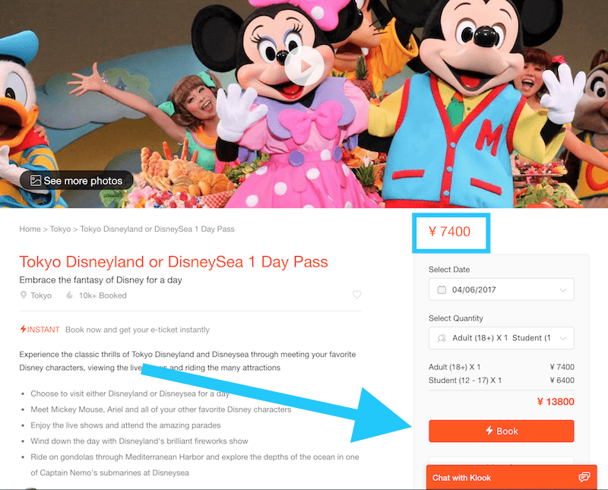This screenshot has height=490, width=608.
Task: Add pass to wishlist with heart icon
Action: [x=356, y=294]
